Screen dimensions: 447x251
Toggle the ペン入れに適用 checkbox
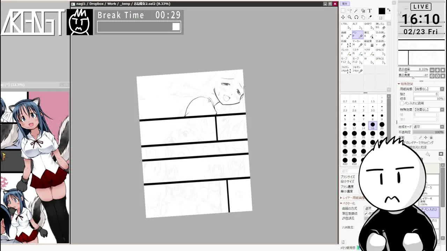(402, 104)
